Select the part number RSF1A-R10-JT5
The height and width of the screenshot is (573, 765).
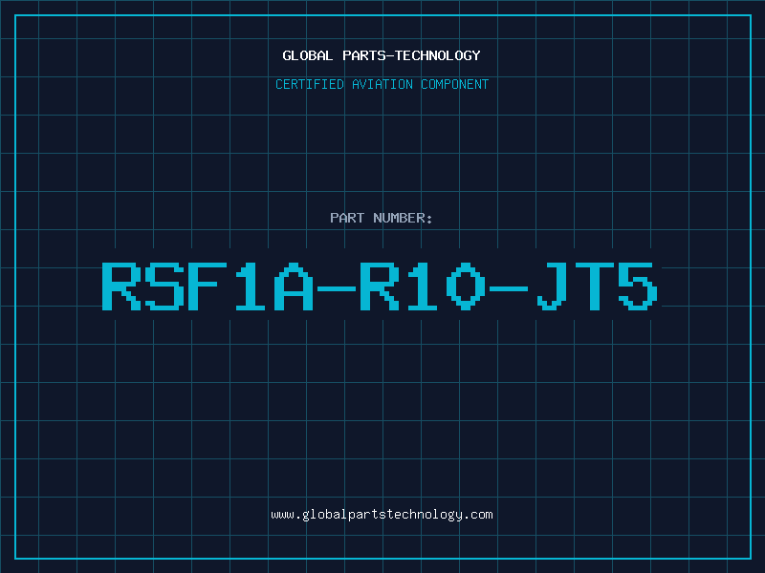click(x=380, y=286)
